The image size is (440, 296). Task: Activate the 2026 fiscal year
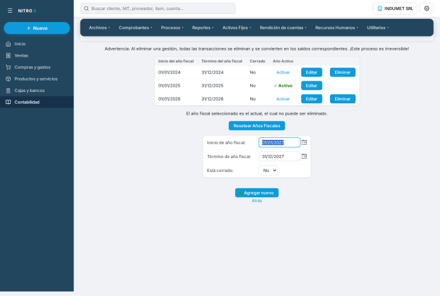[x=283, y=99]
